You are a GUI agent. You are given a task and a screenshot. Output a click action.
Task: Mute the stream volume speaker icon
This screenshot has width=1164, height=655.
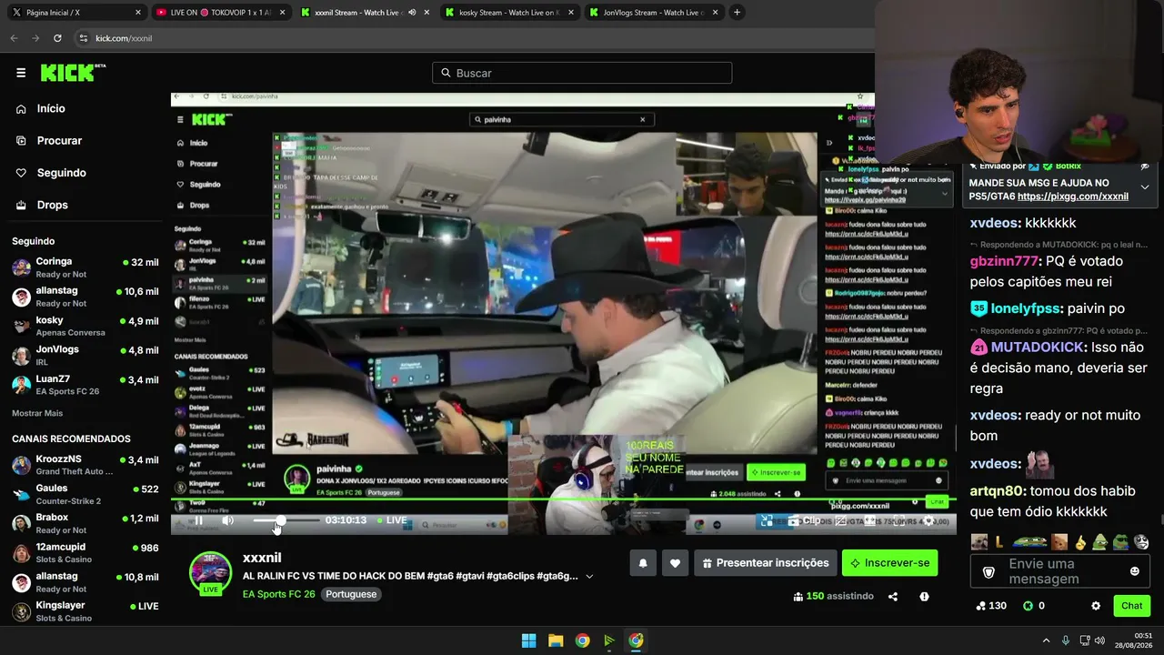(227, 520)
